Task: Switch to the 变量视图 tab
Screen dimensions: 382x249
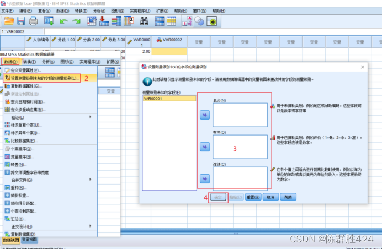Action: tap(29, 240)
